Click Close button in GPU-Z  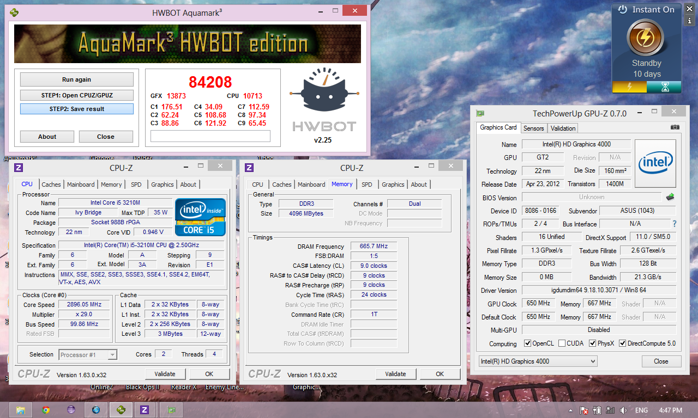[x=661, y=361]
